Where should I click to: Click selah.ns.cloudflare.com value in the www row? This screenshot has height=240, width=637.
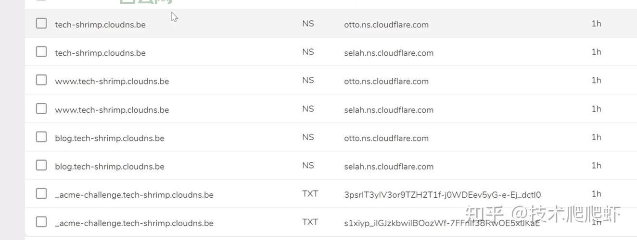(x=388, y=110)
